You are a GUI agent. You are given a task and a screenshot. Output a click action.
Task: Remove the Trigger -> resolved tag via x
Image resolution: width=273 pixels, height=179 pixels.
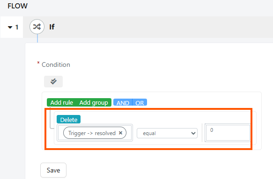[x=120, y=133]
